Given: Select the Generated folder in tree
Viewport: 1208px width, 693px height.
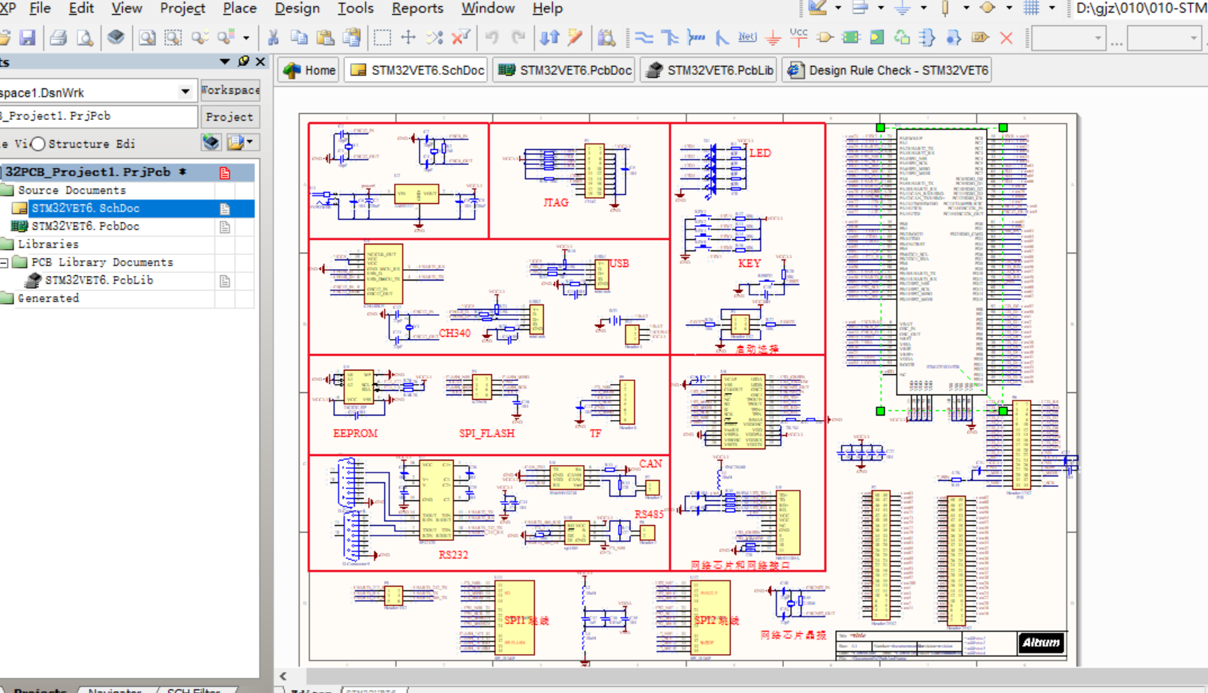Looking at the screenshot, I should coord(48,298).
